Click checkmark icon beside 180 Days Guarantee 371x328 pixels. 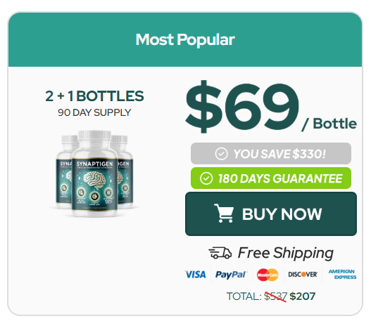click(x=206, y=178)
